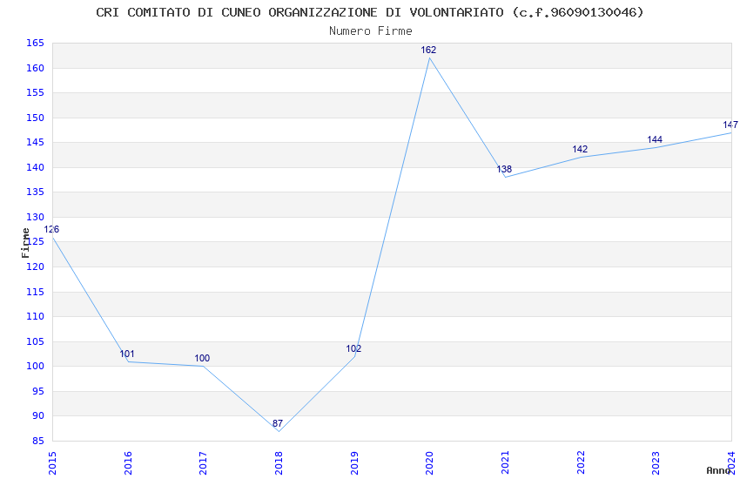
Task: Click the vertical 'Firme' axis title
Action: 25,243
